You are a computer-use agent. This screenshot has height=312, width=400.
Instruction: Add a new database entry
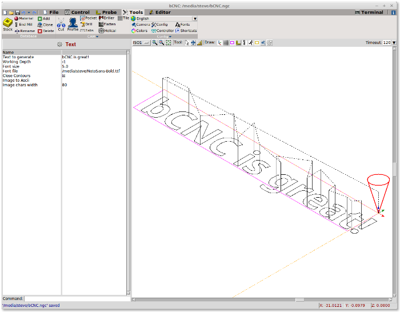(44, 19)
